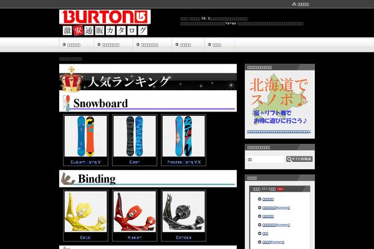Open the Process Flying V snowboard thumbnail

183,136
